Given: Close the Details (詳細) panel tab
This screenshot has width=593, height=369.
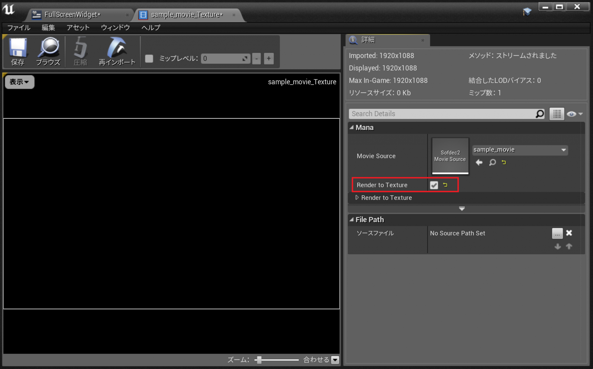Looking at the screenshot, I should (x=423, y=40).
